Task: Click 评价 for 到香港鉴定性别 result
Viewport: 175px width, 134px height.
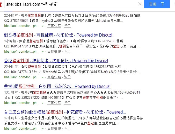Action: click(67, 52)
